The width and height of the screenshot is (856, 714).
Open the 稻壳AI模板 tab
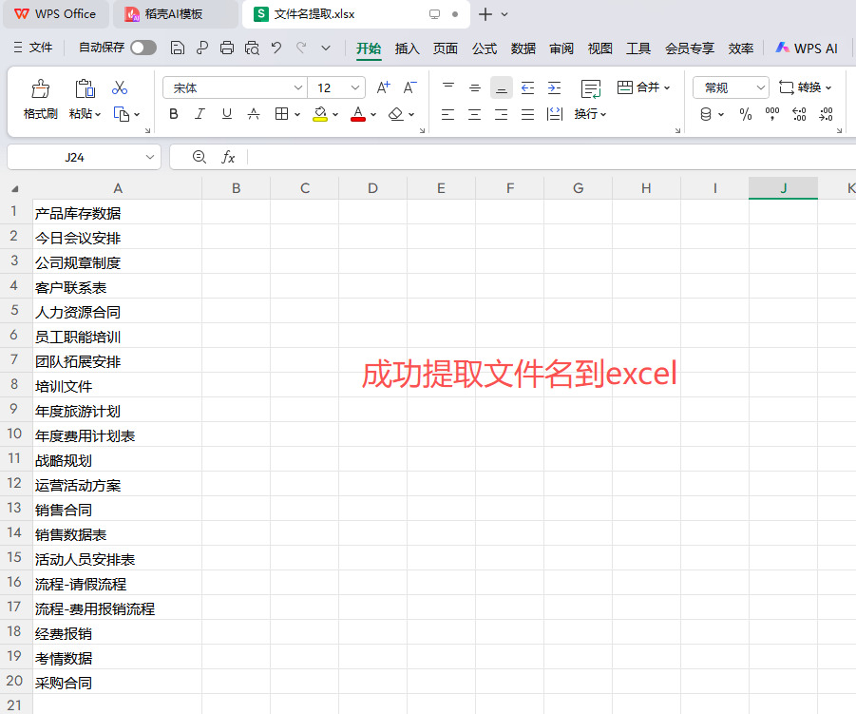175,14
